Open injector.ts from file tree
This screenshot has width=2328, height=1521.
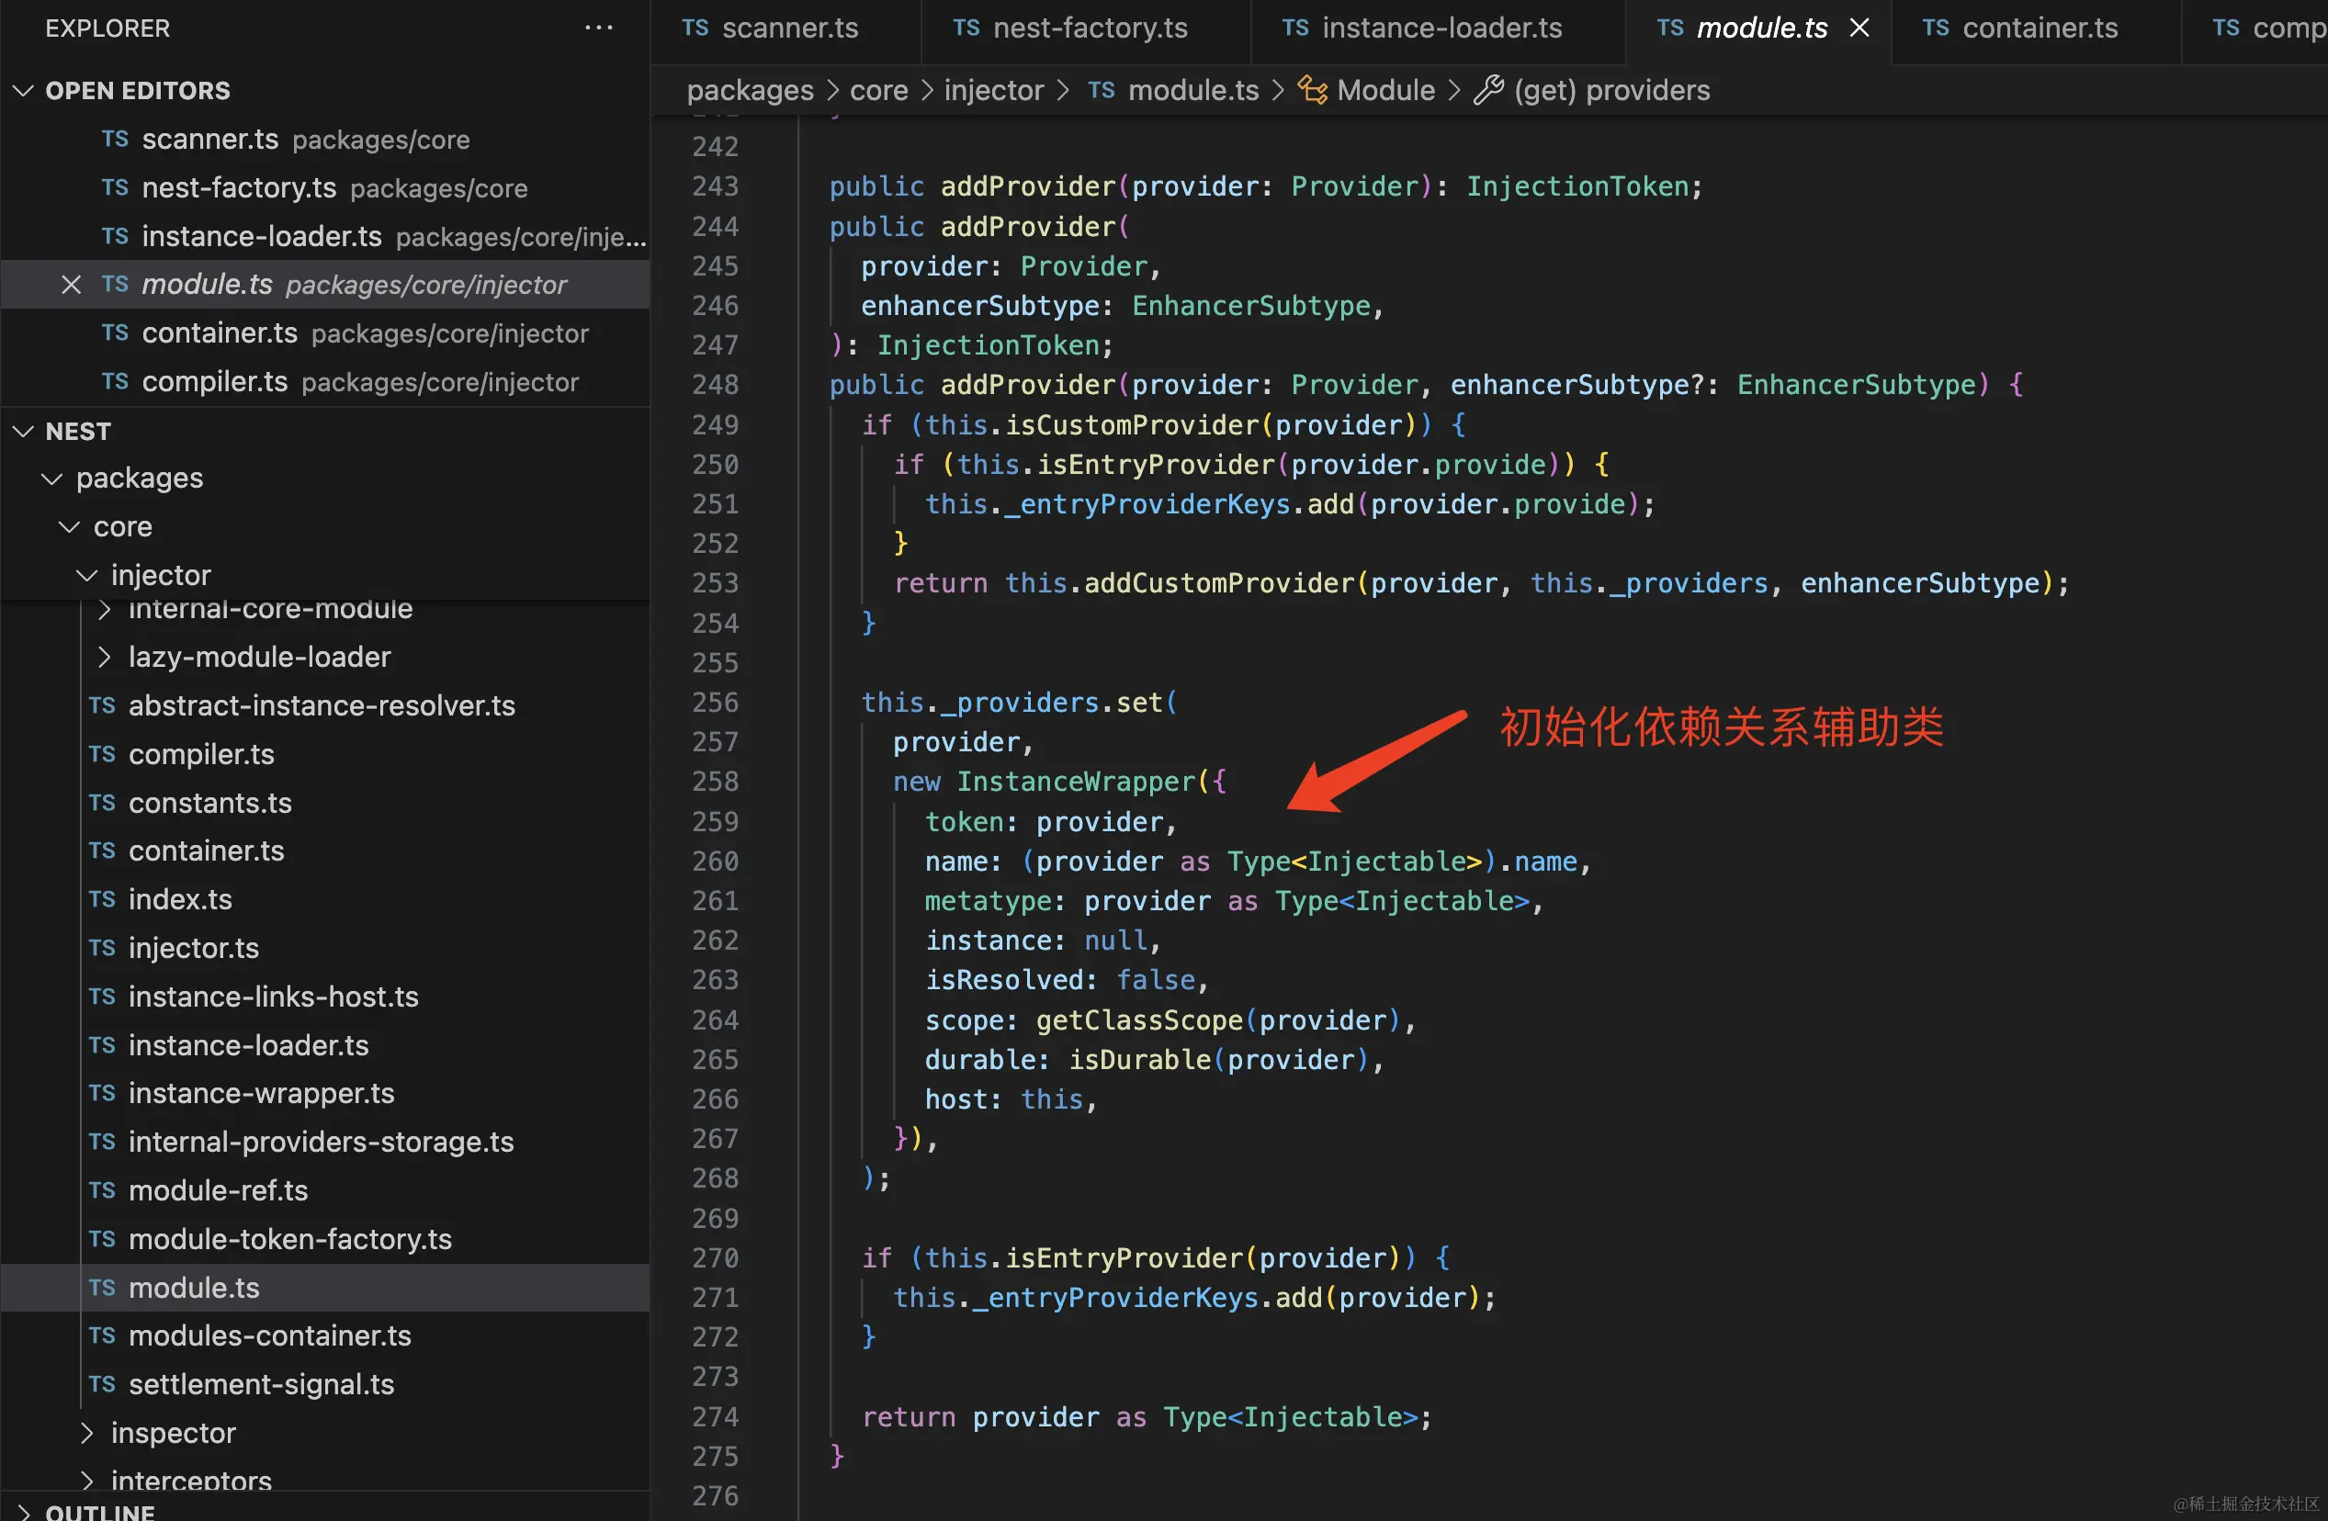tap(194, 948)
